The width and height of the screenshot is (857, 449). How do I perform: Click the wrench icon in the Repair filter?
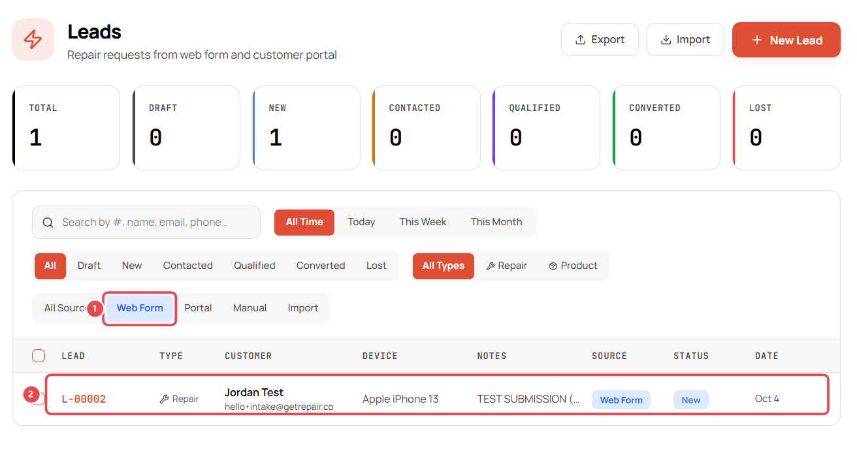[x=491, y=266]
